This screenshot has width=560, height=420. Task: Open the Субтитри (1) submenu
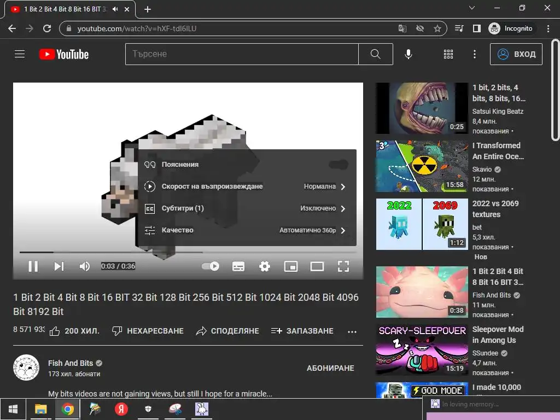pos(247,208)
